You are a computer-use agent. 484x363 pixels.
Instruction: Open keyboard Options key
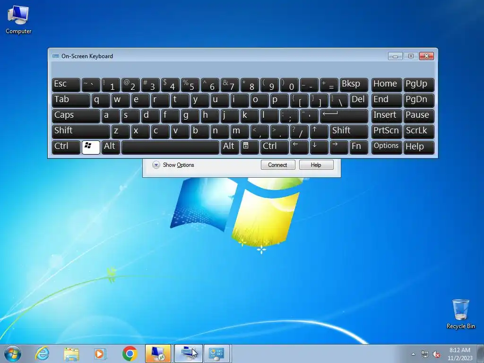click(x=387, y=147)
